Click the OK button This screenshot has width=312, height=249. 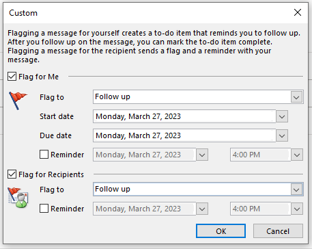pyautogui.click(x=221, y=231)
